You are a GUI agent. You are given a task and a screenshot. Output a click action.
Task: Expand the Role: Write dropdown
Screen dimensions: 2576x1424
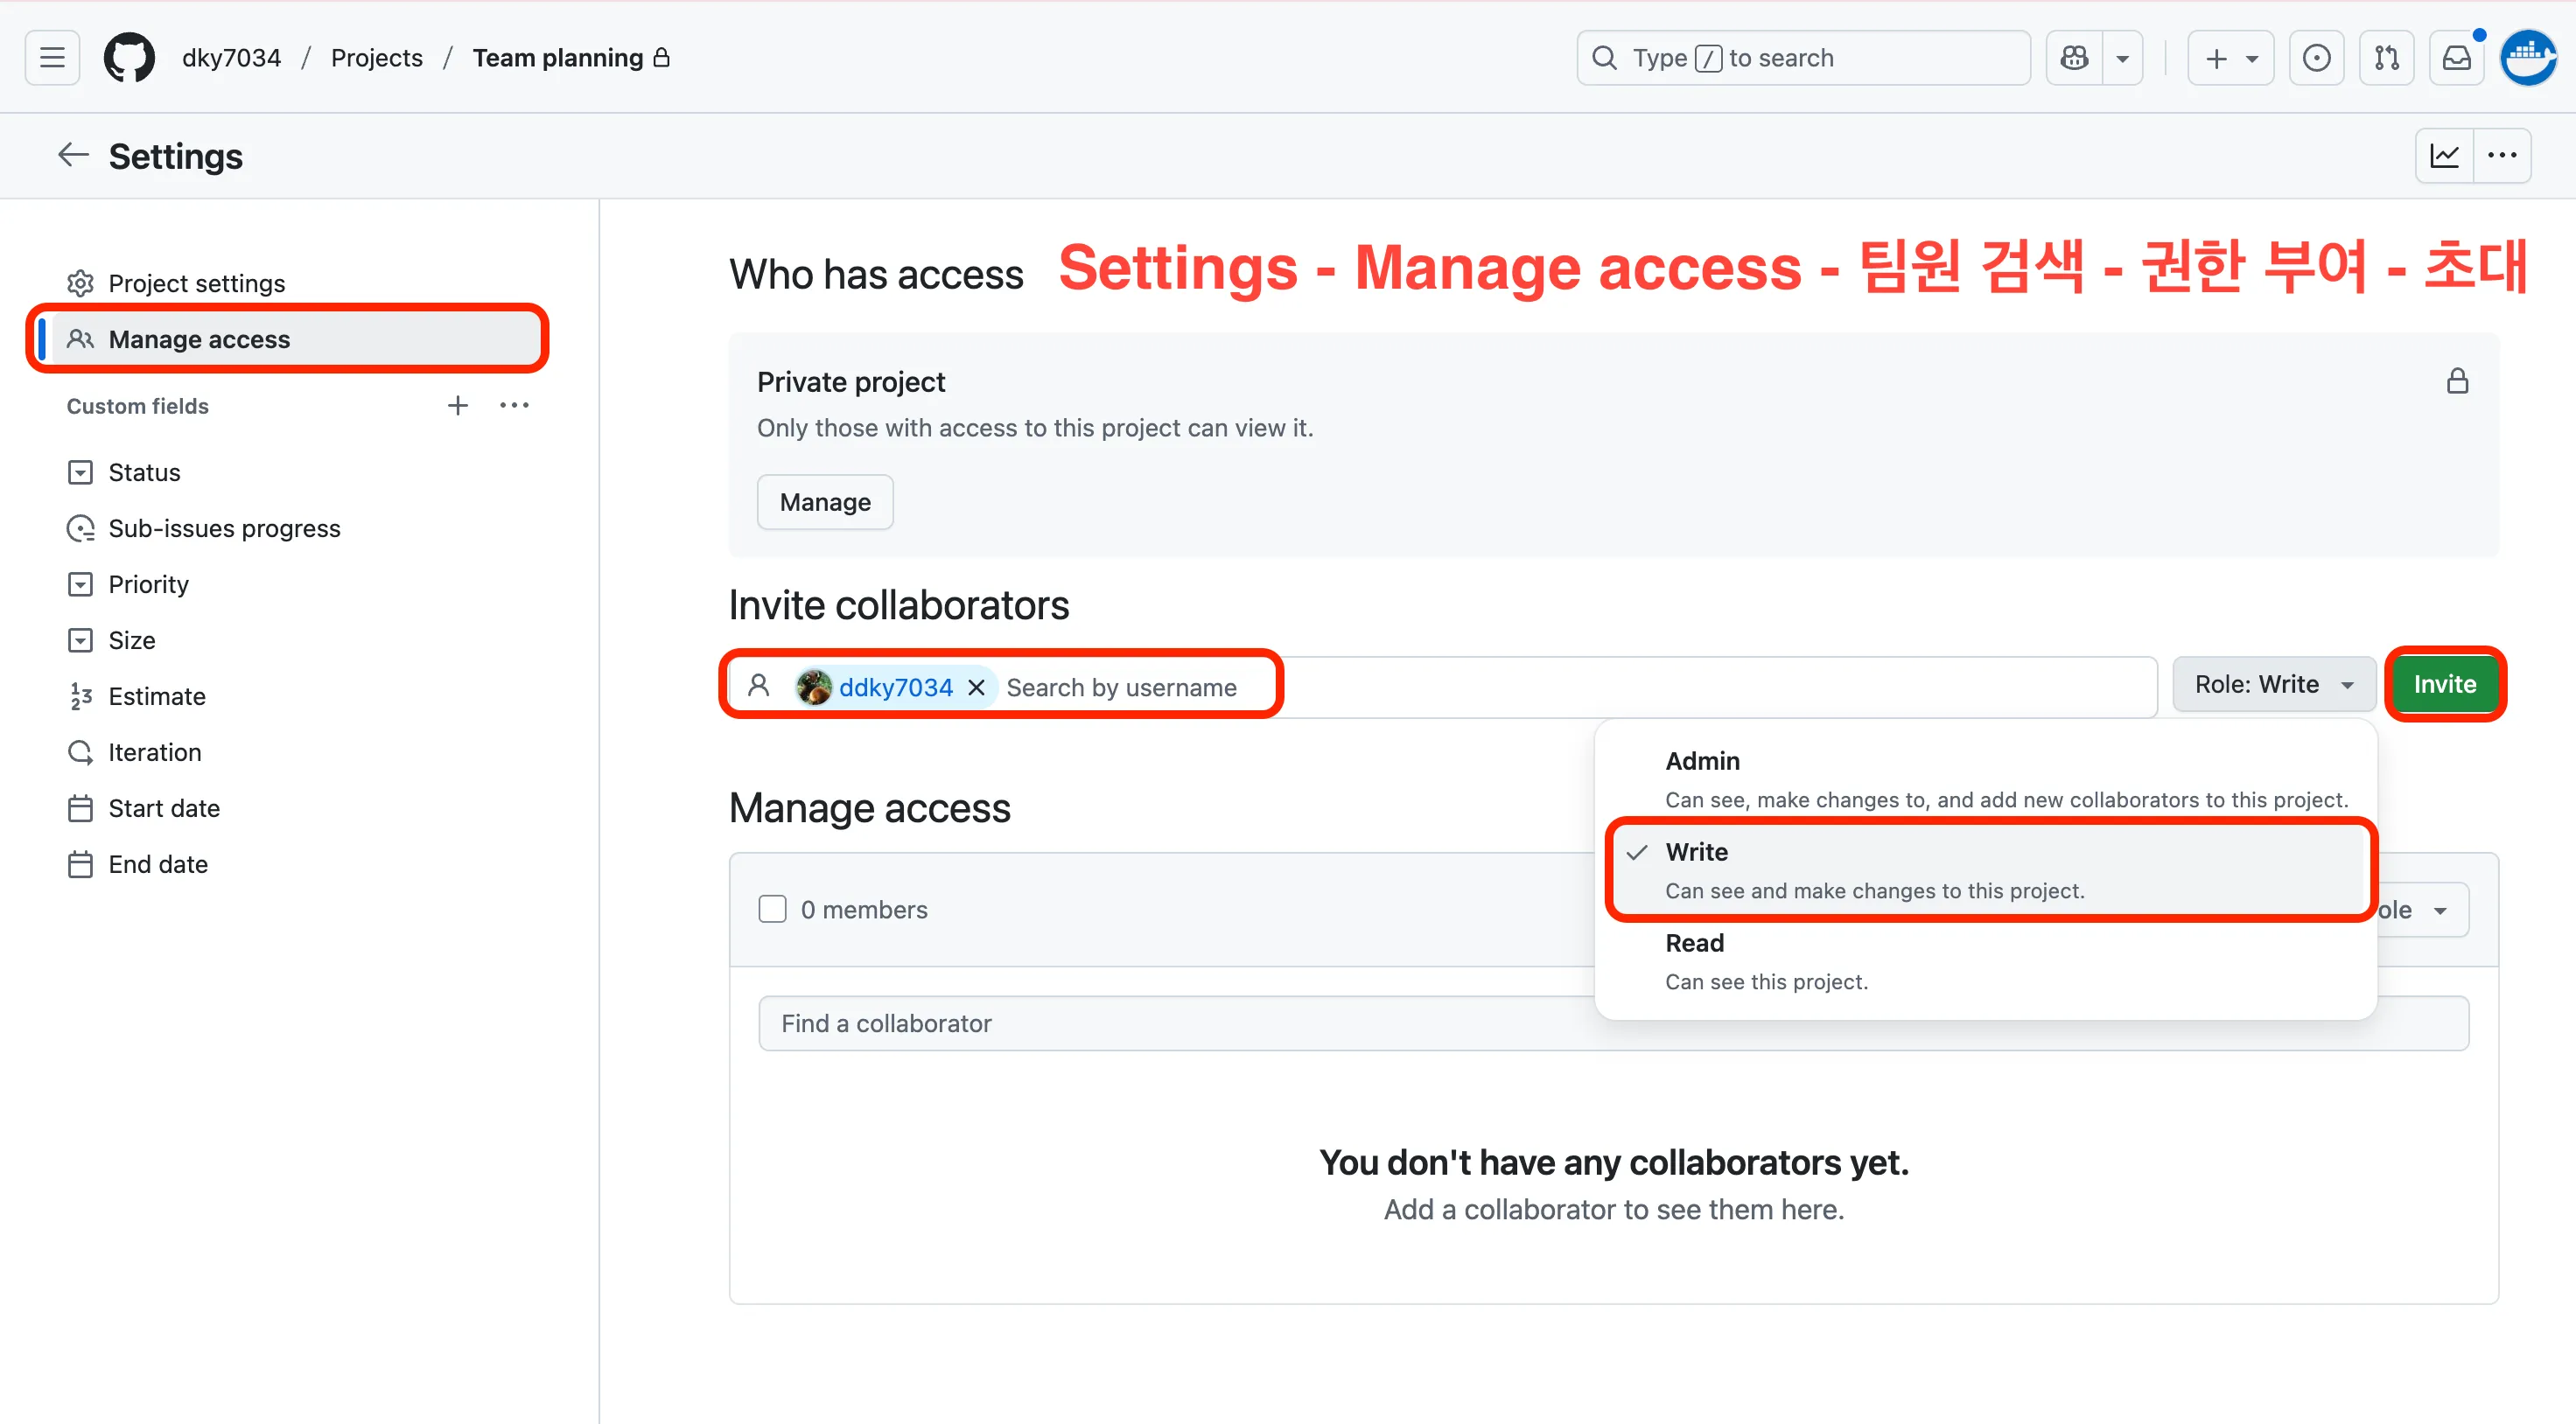(x=2273, y=684)
